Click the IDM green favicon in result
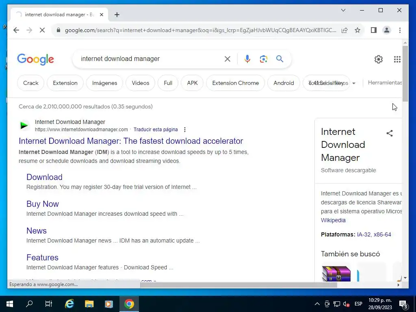Screen dimensions: 416x312 click(24, 125)
